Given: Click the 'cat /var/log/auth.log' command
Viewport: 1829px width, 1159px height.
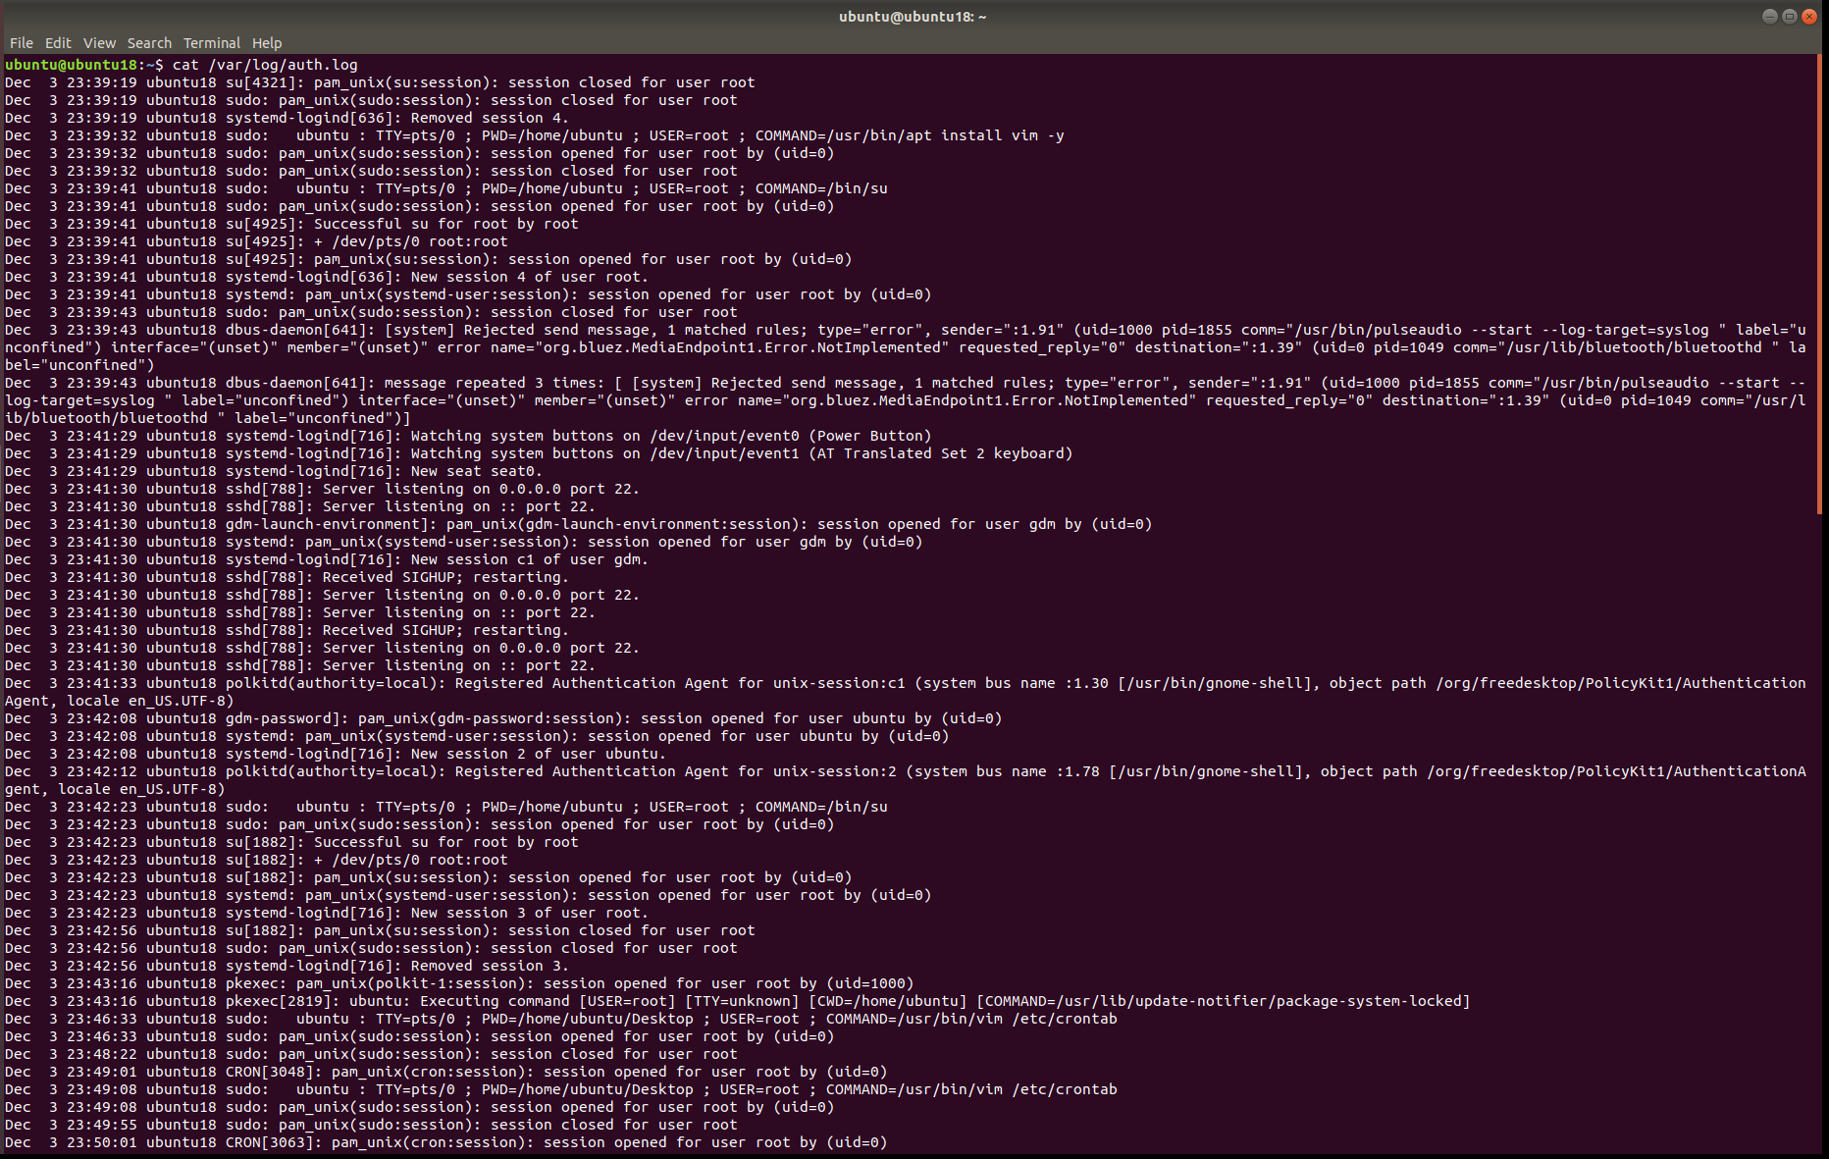Looking at the screenshot, I should click(x=265, y=65).
